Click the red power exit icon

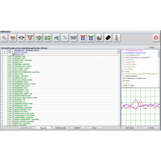coord(156,38)
